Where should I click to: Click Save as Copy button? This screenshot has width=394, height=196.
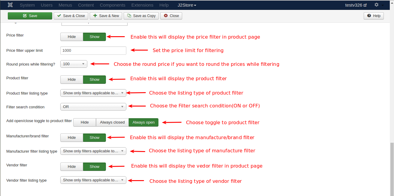point(141,16)
